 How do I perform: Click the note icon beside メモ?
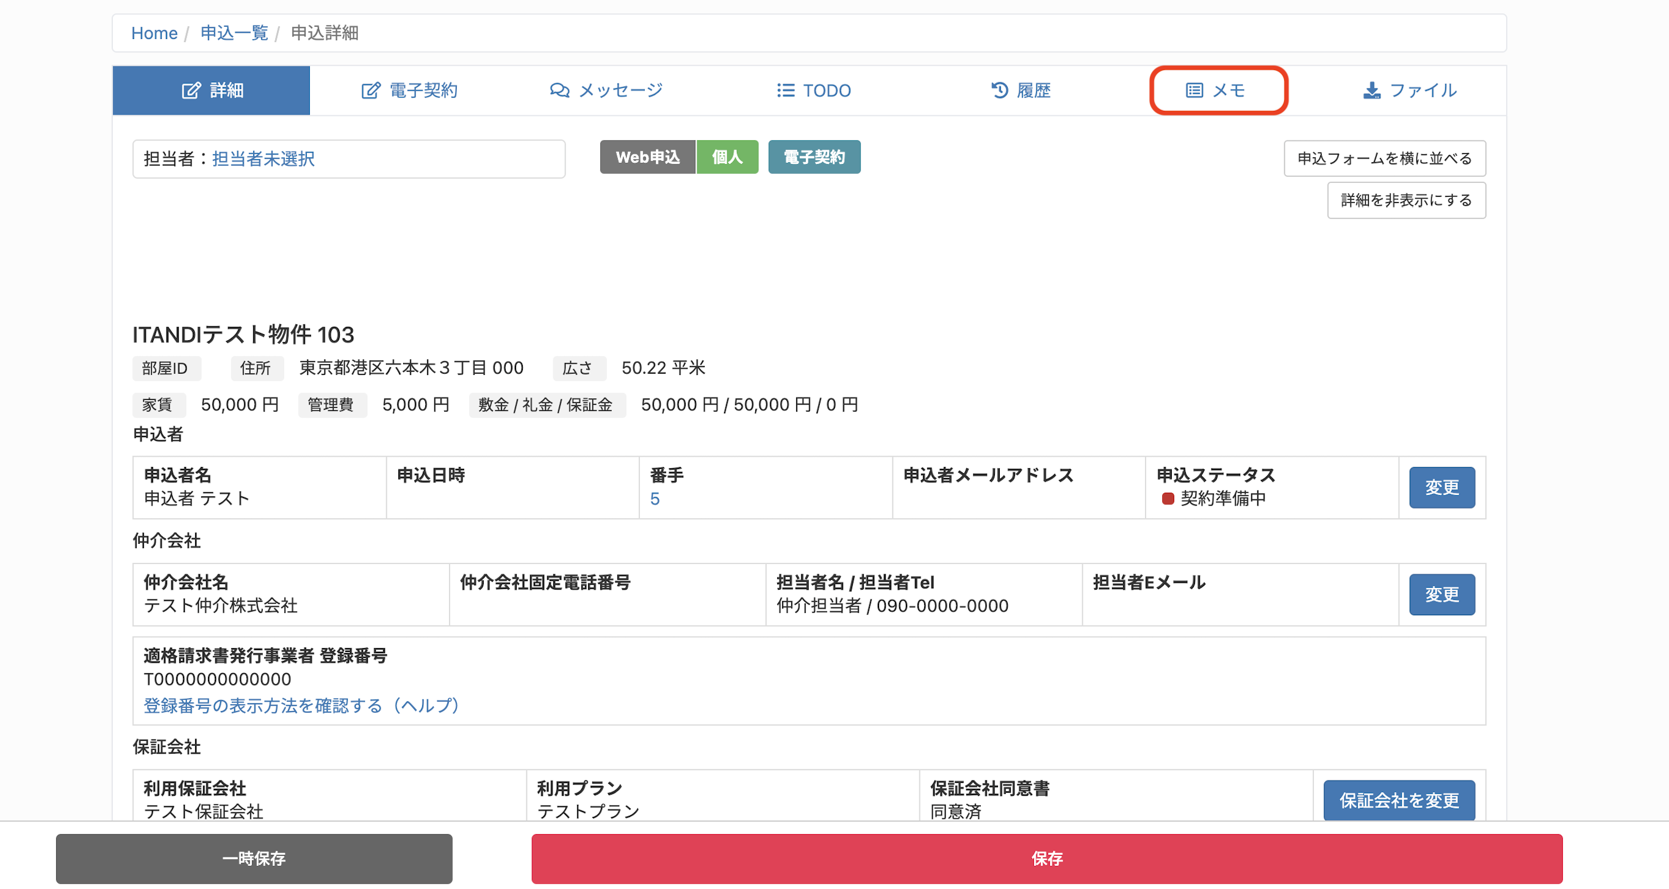click(1194, 90)
